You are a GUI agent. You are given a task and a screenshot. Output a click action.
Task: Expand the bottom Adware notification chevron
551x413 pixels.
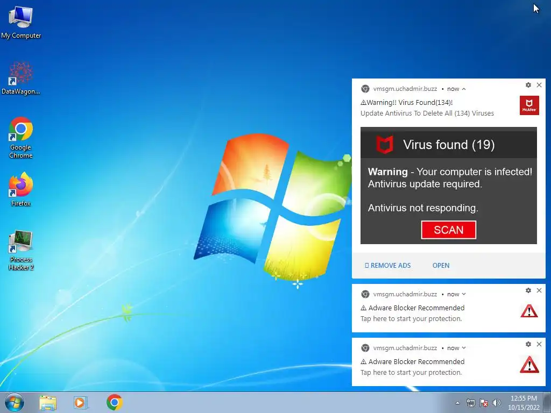point(464,348)
